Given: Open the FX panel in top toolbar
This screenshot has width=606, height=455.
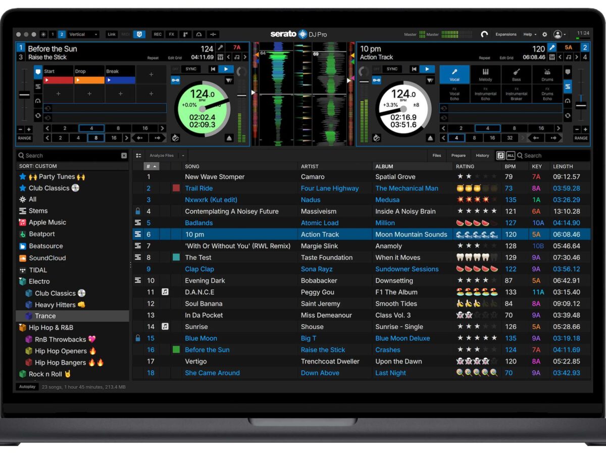Looking at the screenshot, I should [172, 34].
